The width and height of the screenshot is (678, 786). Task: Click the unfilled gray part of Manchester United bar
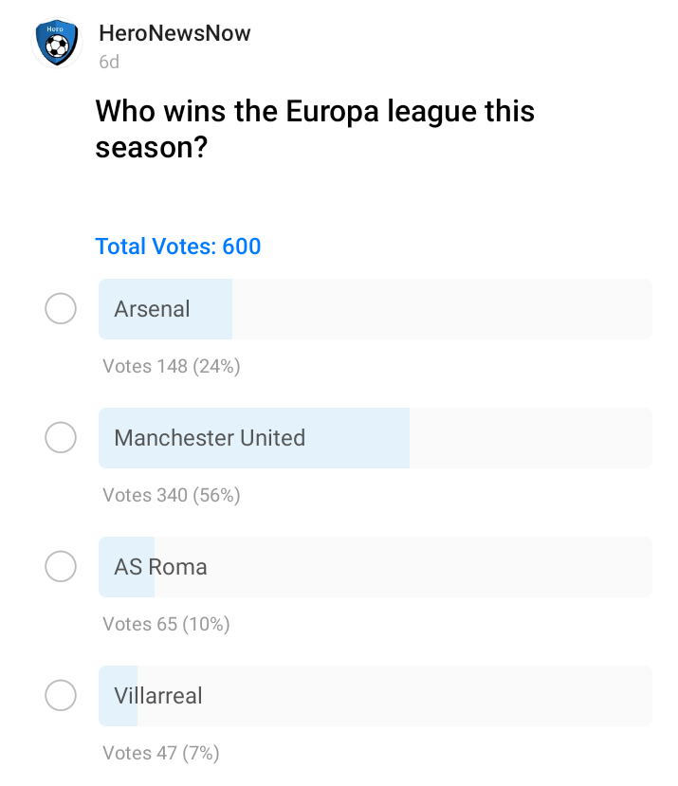click(531, 438)
